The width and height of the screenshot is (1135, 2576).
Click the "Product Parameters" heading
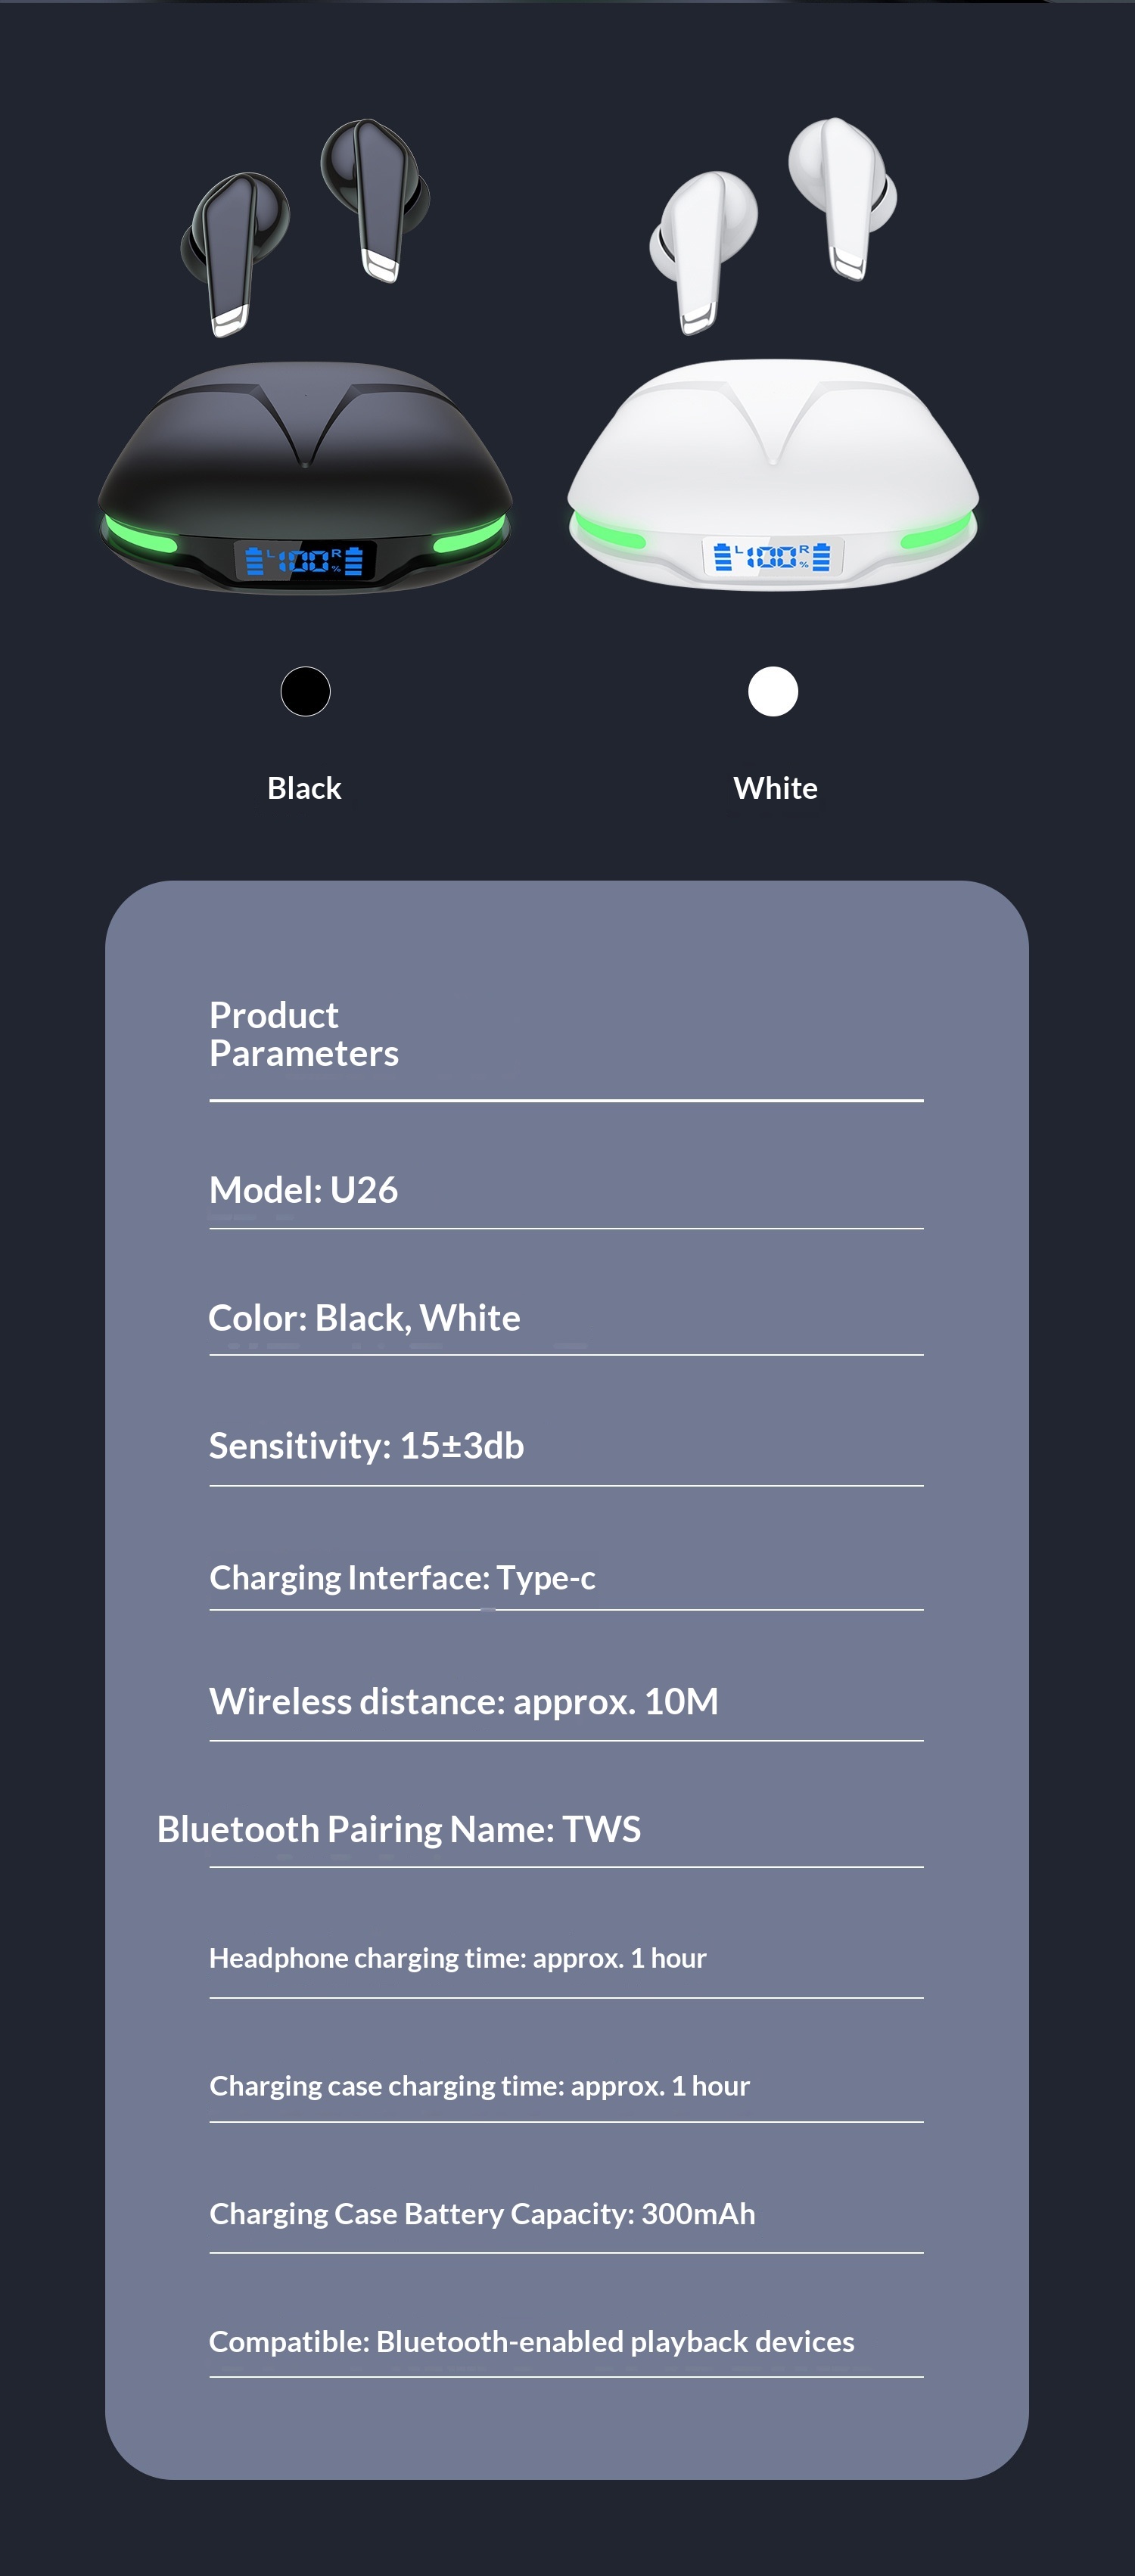pos(303,1034)
